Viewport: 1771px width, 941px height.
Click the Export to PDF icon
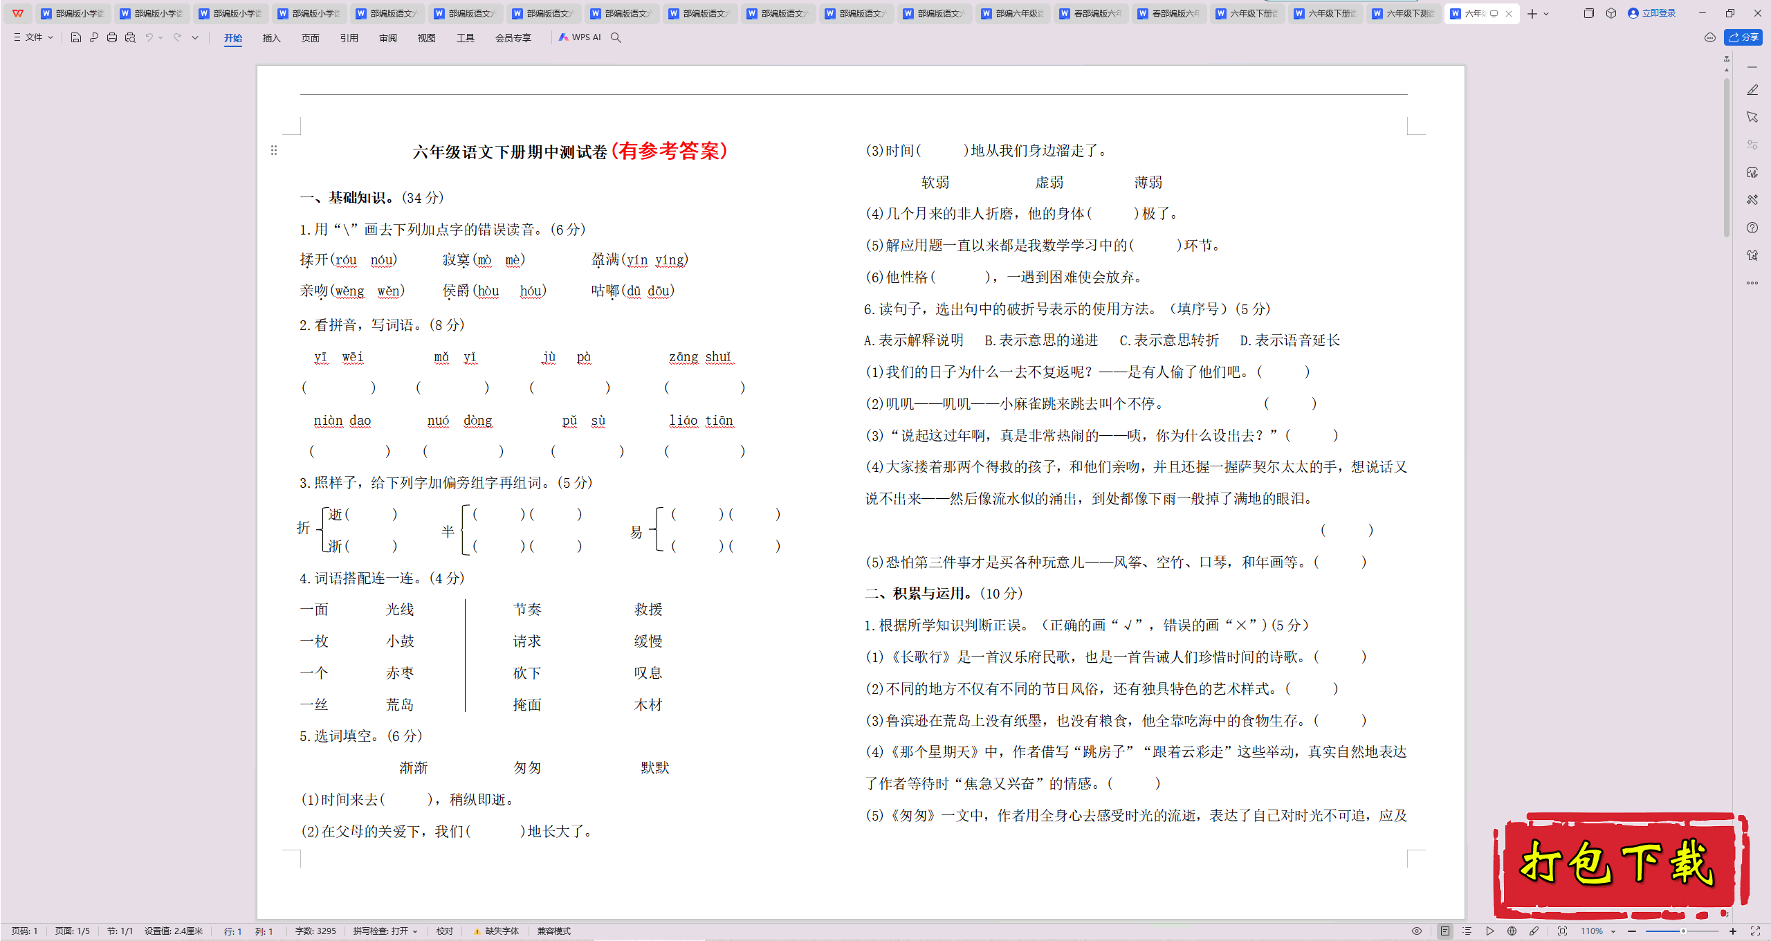94,37
